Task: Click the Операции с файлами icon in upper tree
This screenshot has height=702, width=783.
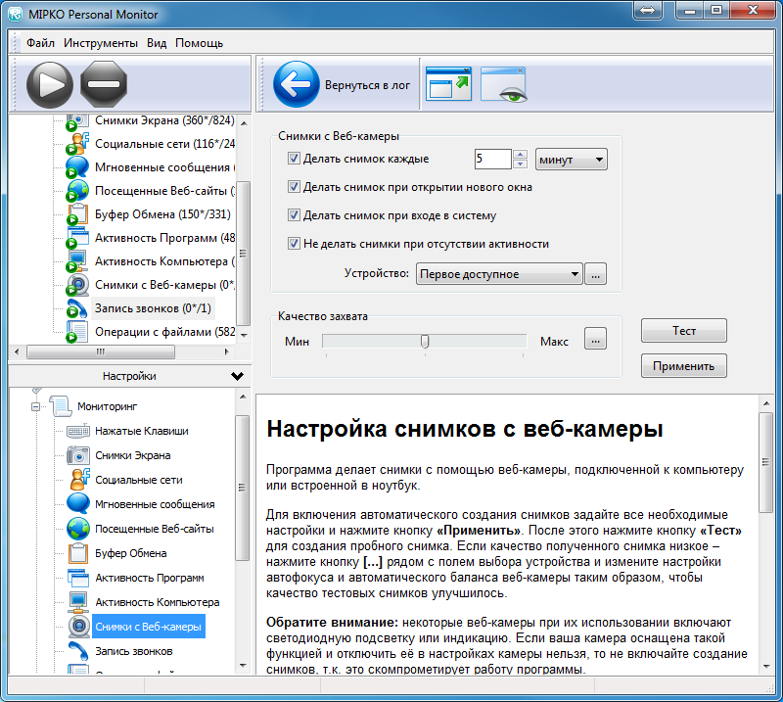Action: 77,332
